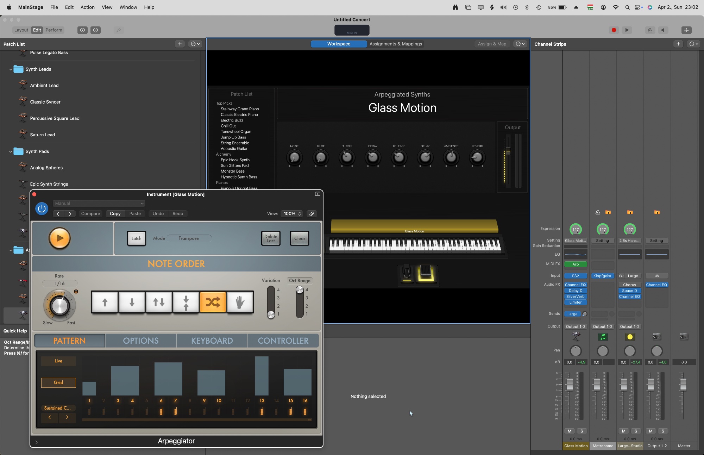The width and height of the screenshot is (704, 455).
Task: Open the Patch List action menu
Action: point(195,44)
